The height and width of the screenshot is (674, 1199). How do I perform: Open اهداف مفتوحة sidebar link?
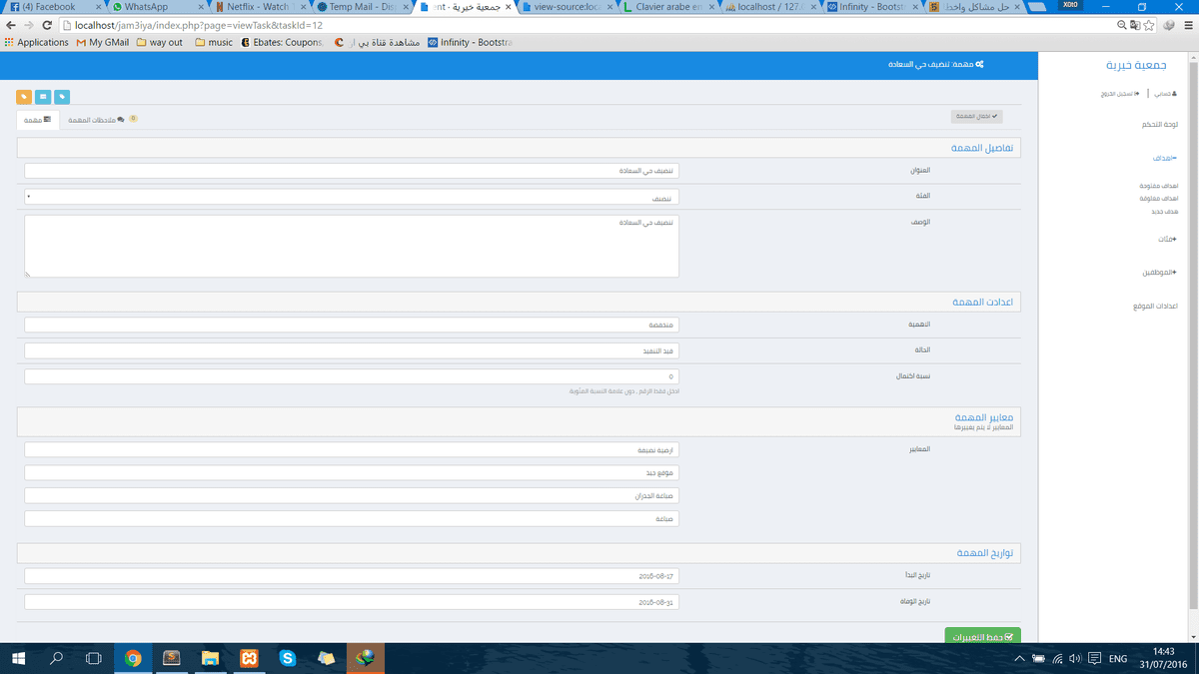pos(1159,186)
